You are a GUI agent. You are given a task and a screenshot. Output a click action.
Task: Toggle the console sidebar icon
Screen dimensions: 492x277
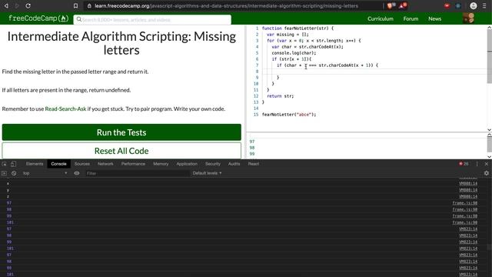4,173
